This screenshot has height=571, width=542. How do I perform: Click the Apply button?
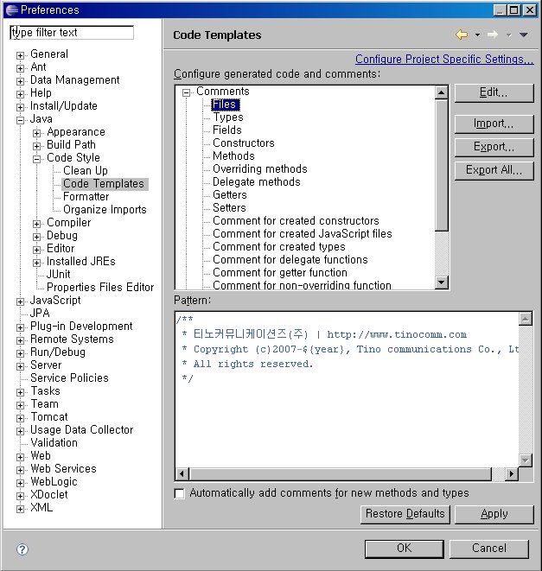494,514
